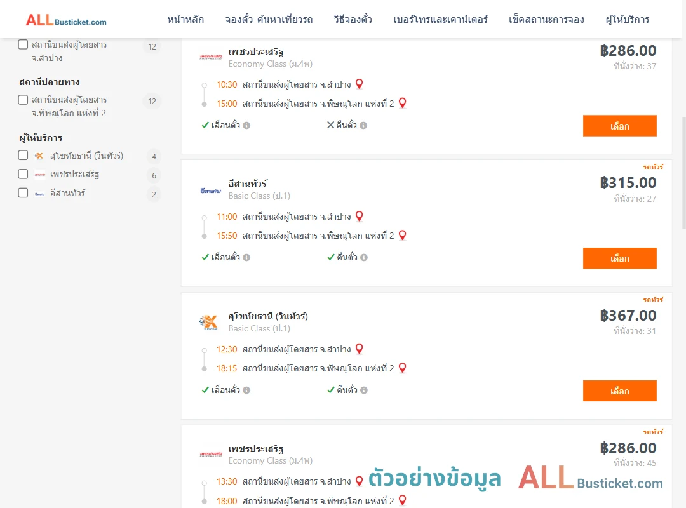Show คืนตั๋ว info icon on ฿315.00 trip
Screen dimensions: 686x508
pos(364,258)
